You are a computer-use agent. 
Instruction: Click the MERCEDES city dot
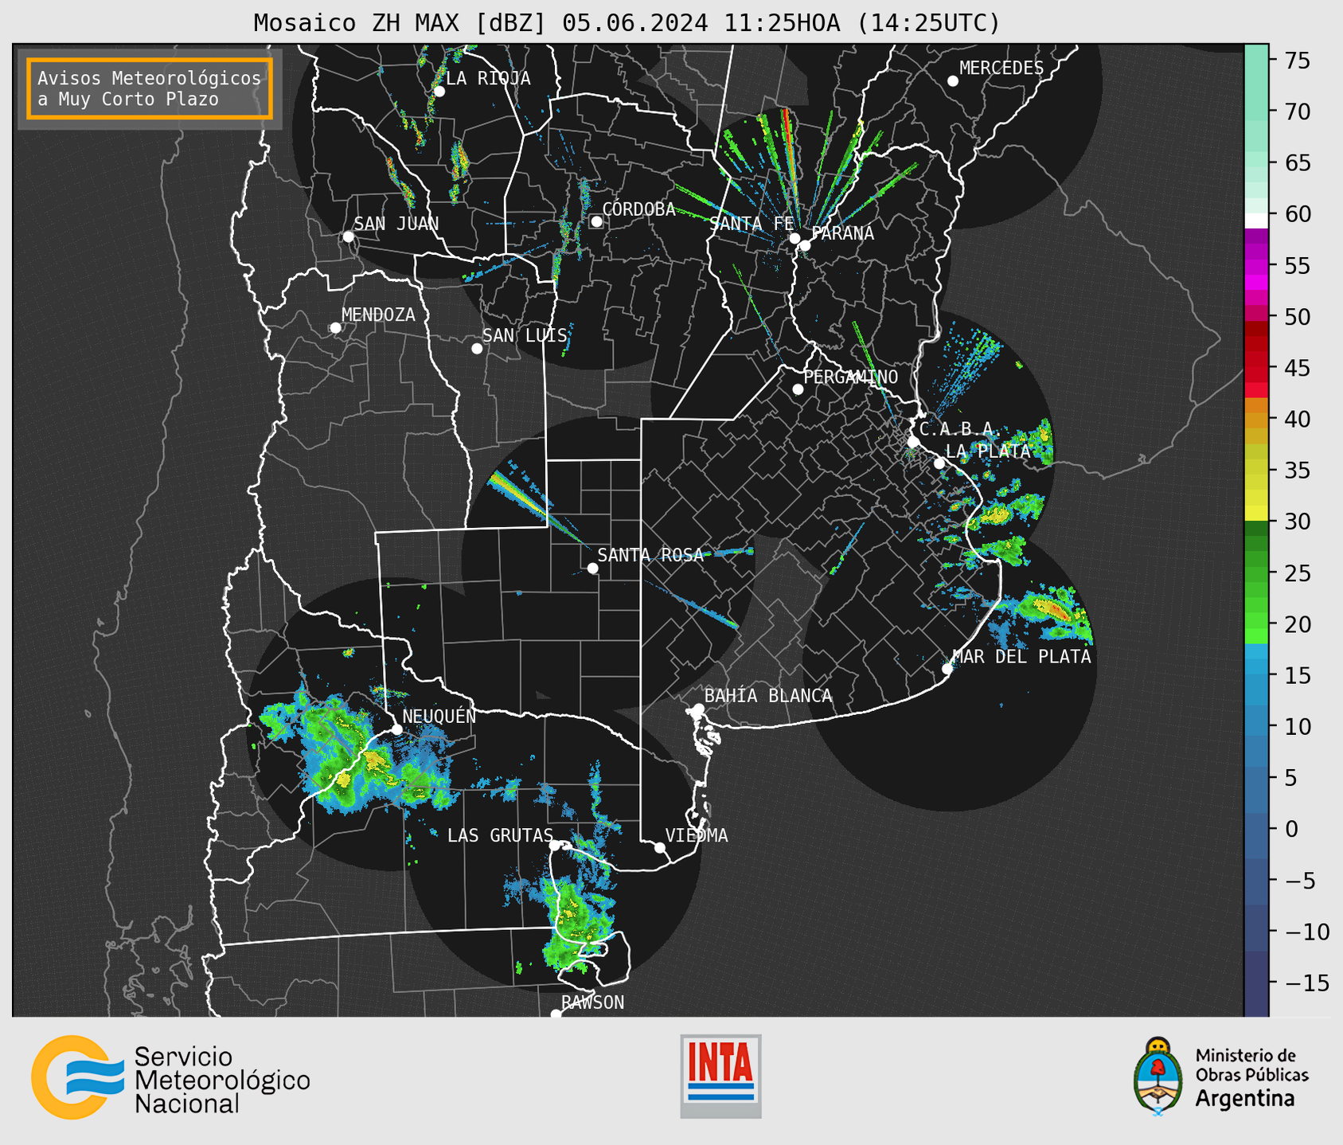[953, 81]
